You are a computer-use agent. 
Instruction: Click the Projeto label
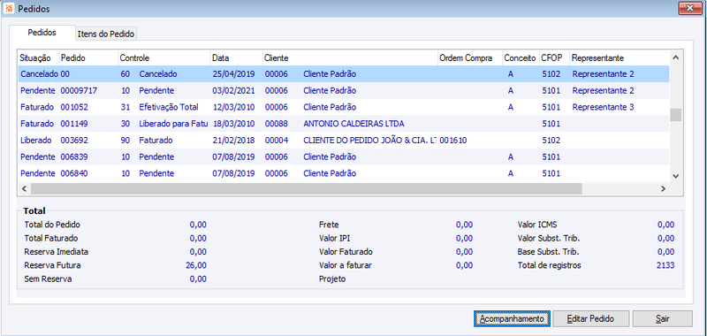click(332, 279)
